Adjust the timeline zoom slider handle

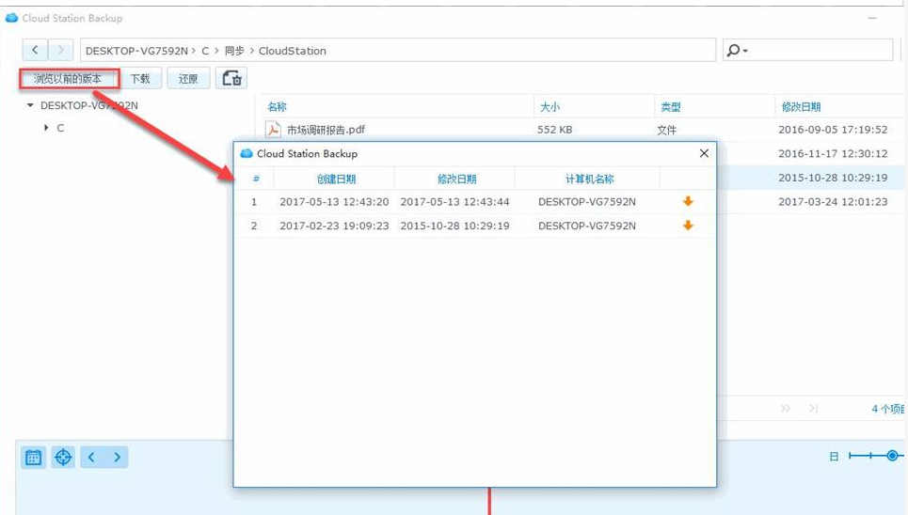[892, 456]
